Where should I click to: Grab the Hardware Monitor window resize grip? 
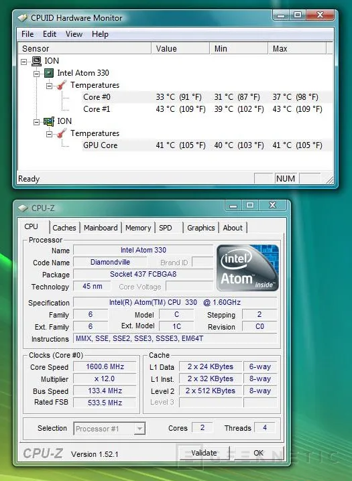tap(330, 180)
